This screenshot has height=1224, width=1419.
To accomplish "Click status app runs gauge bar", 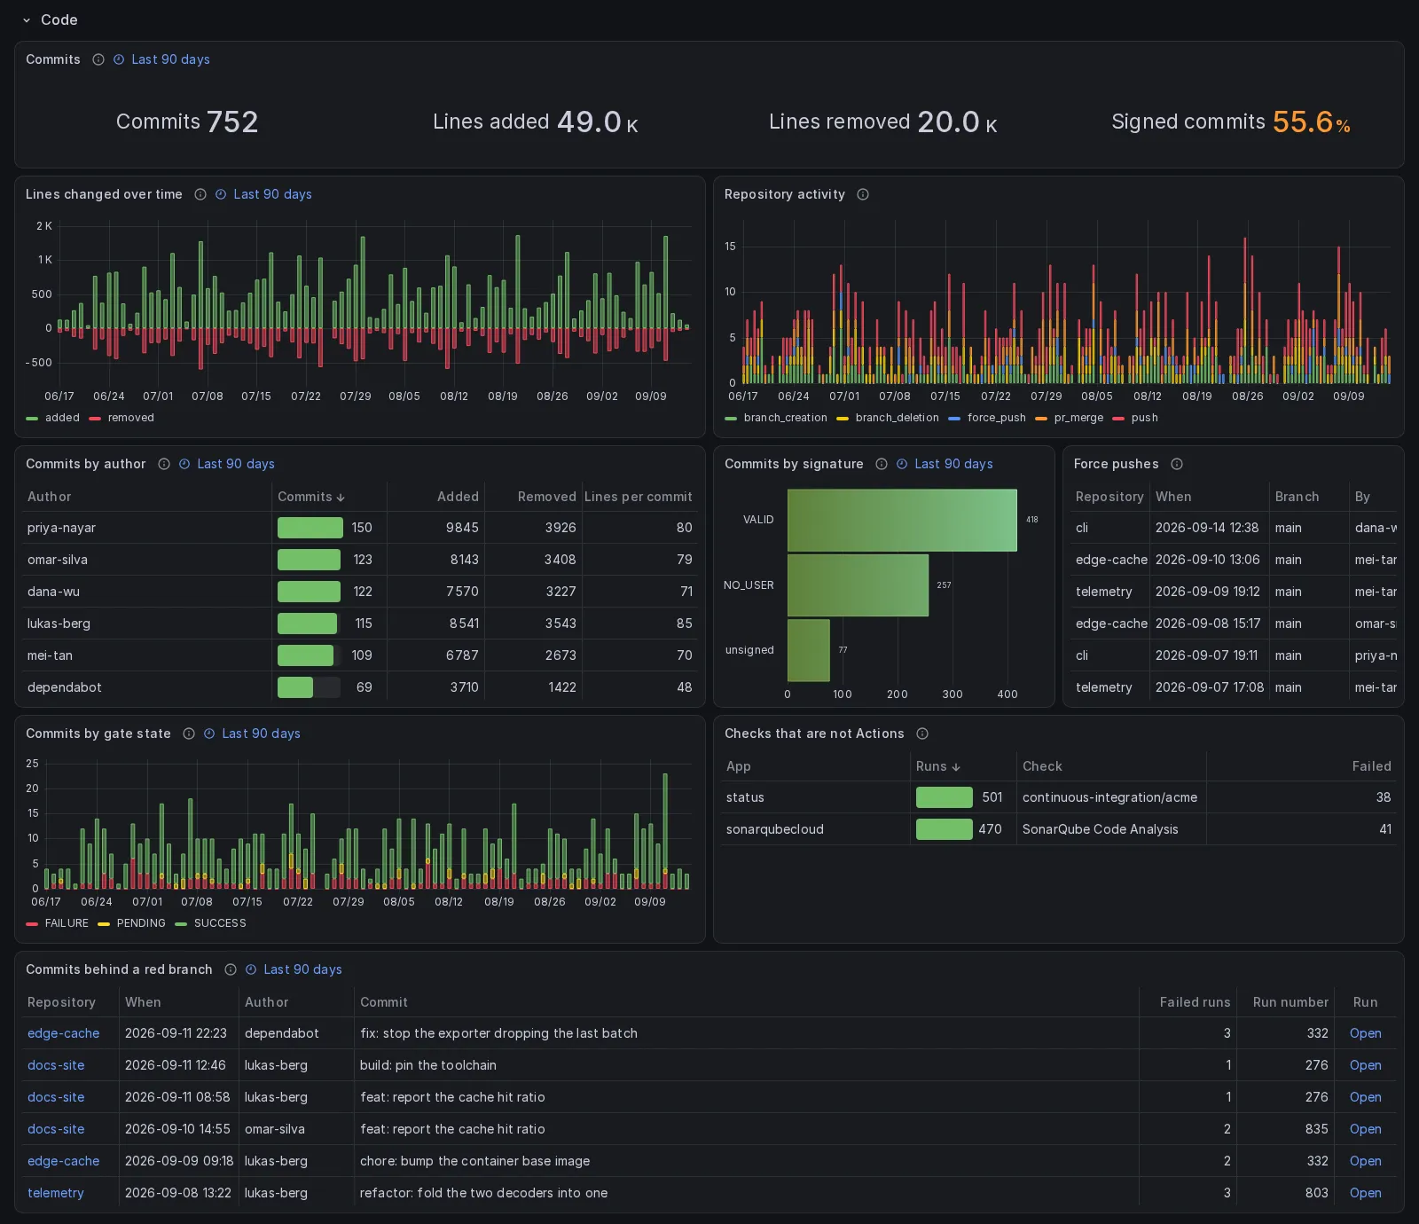I will tap(945, 797).
